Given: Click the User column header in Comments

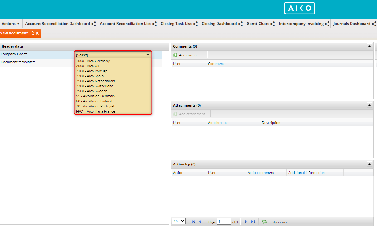Looking at the screenshot, I should click(x=189, y=64).
